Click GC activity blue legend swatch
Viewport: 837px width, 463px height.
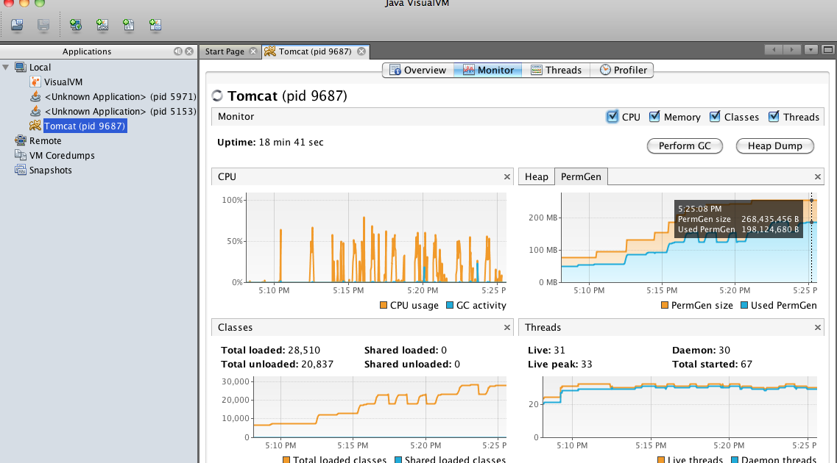point(450,305)
